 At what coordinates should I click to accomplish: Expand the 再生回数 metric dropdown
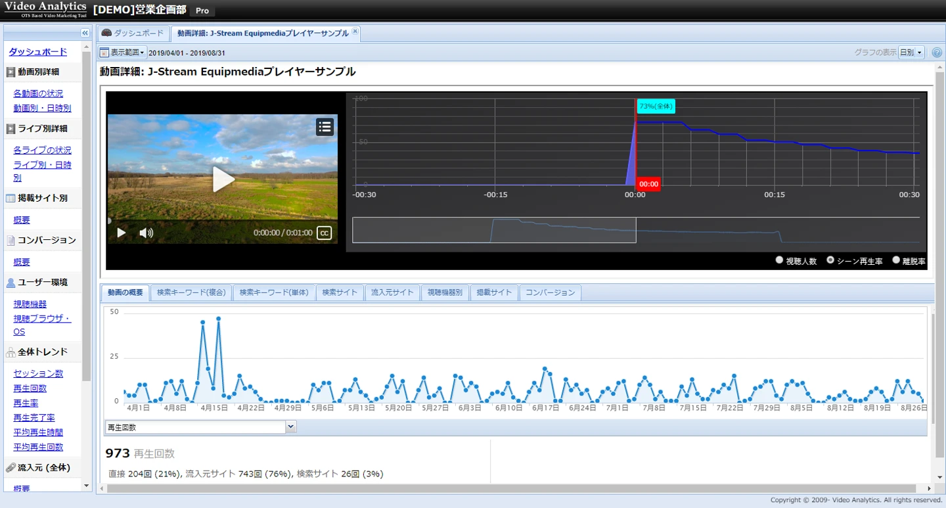point(291,427)
